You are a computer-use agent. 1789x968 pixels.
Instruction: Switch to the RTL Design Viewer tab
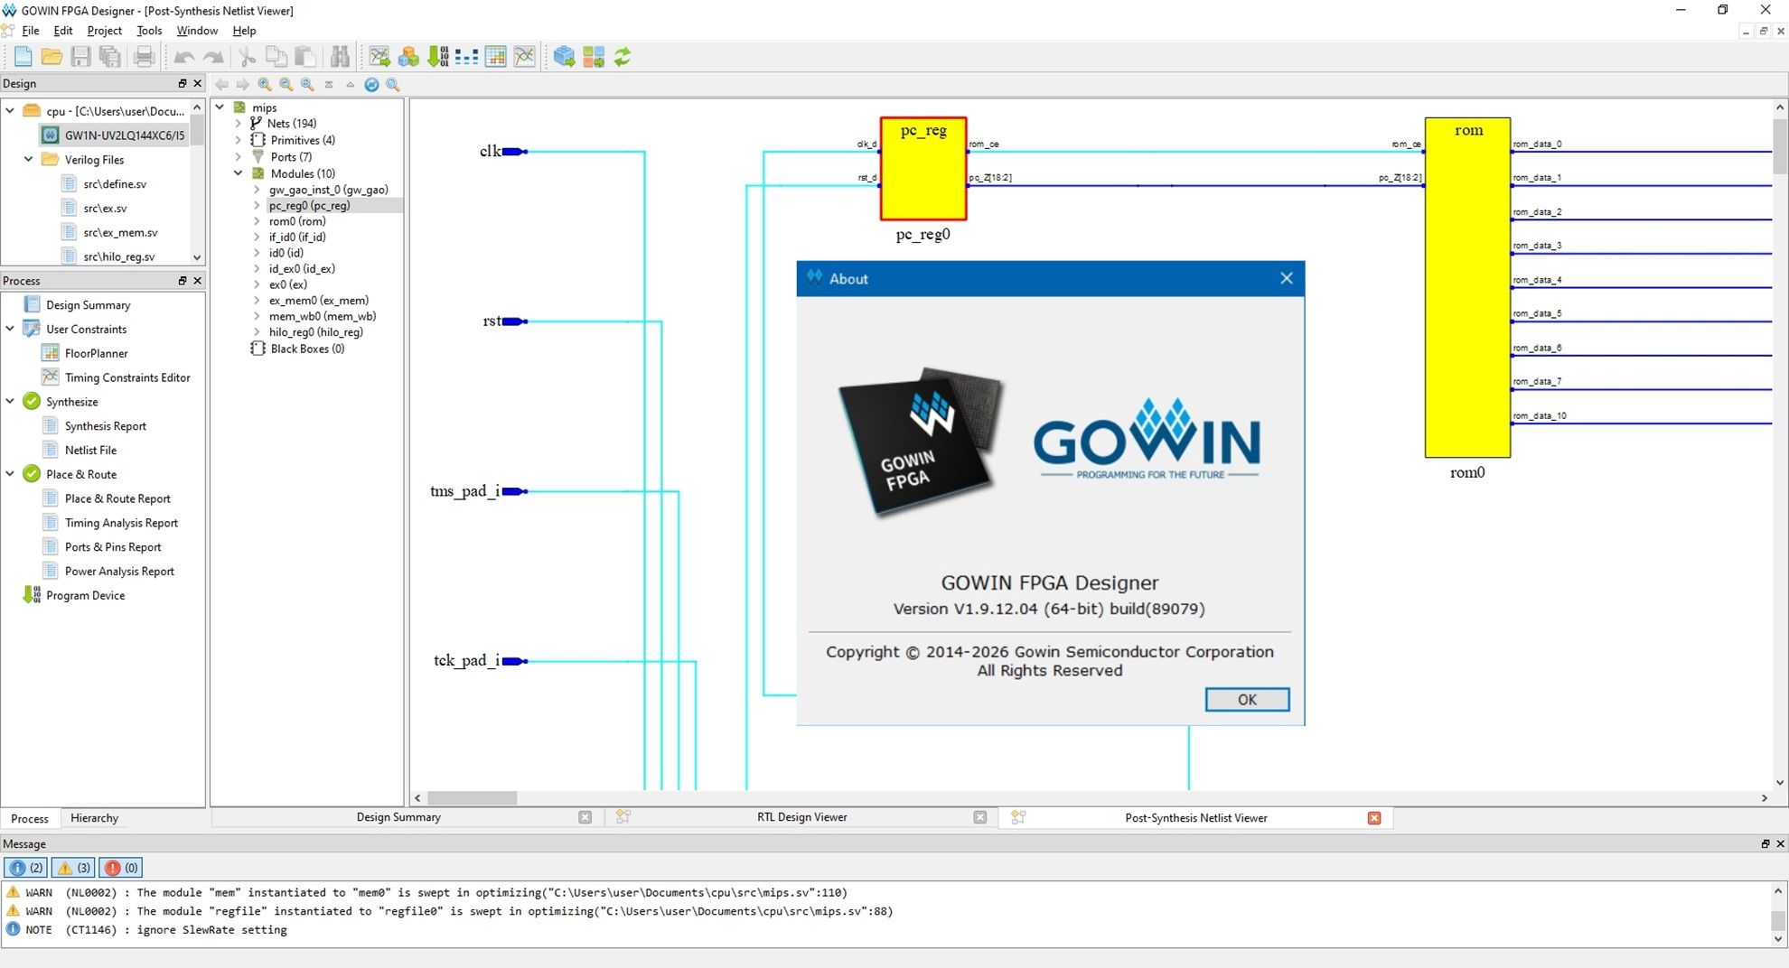coord(801,817)
